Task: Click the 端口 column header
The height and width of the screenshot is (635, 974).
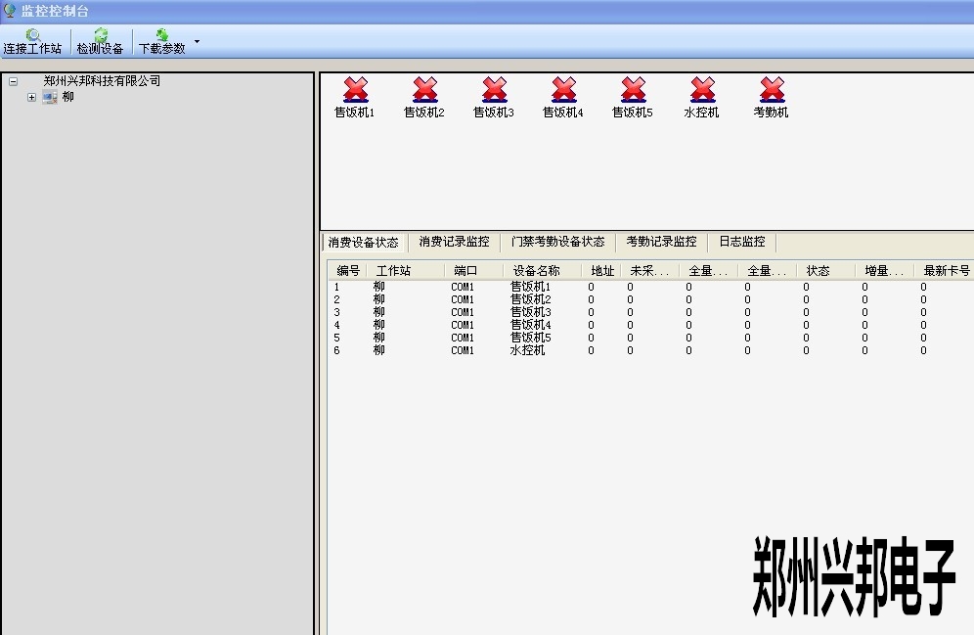Action: tap(474, 271)
